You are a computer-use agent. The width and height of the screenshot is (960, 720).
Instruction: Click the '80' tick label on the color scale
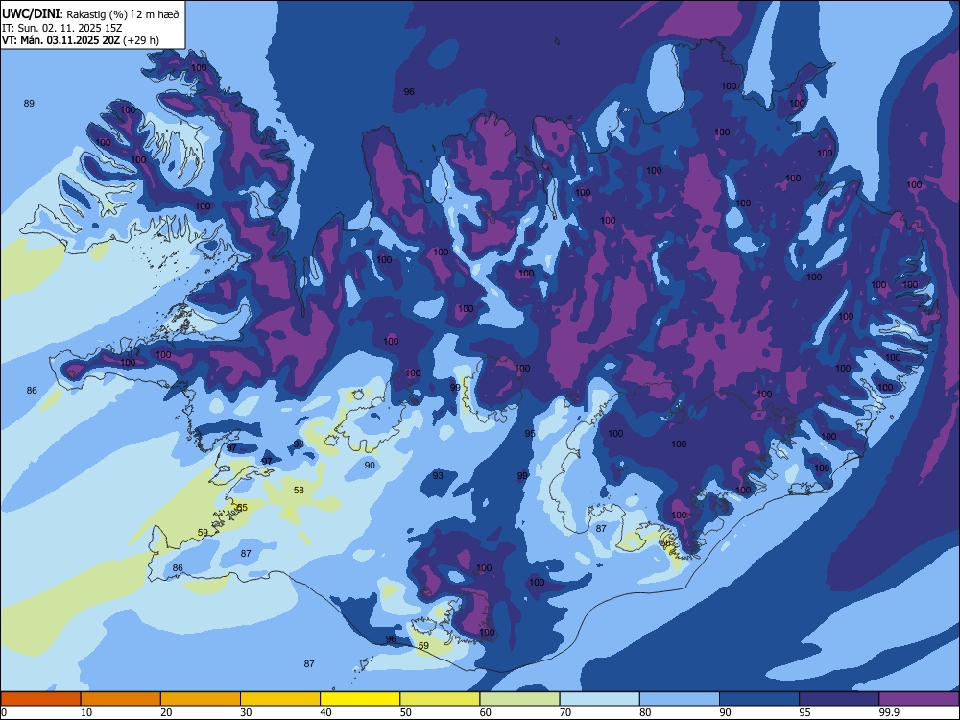pyautogui.click(x=645, y=712)
